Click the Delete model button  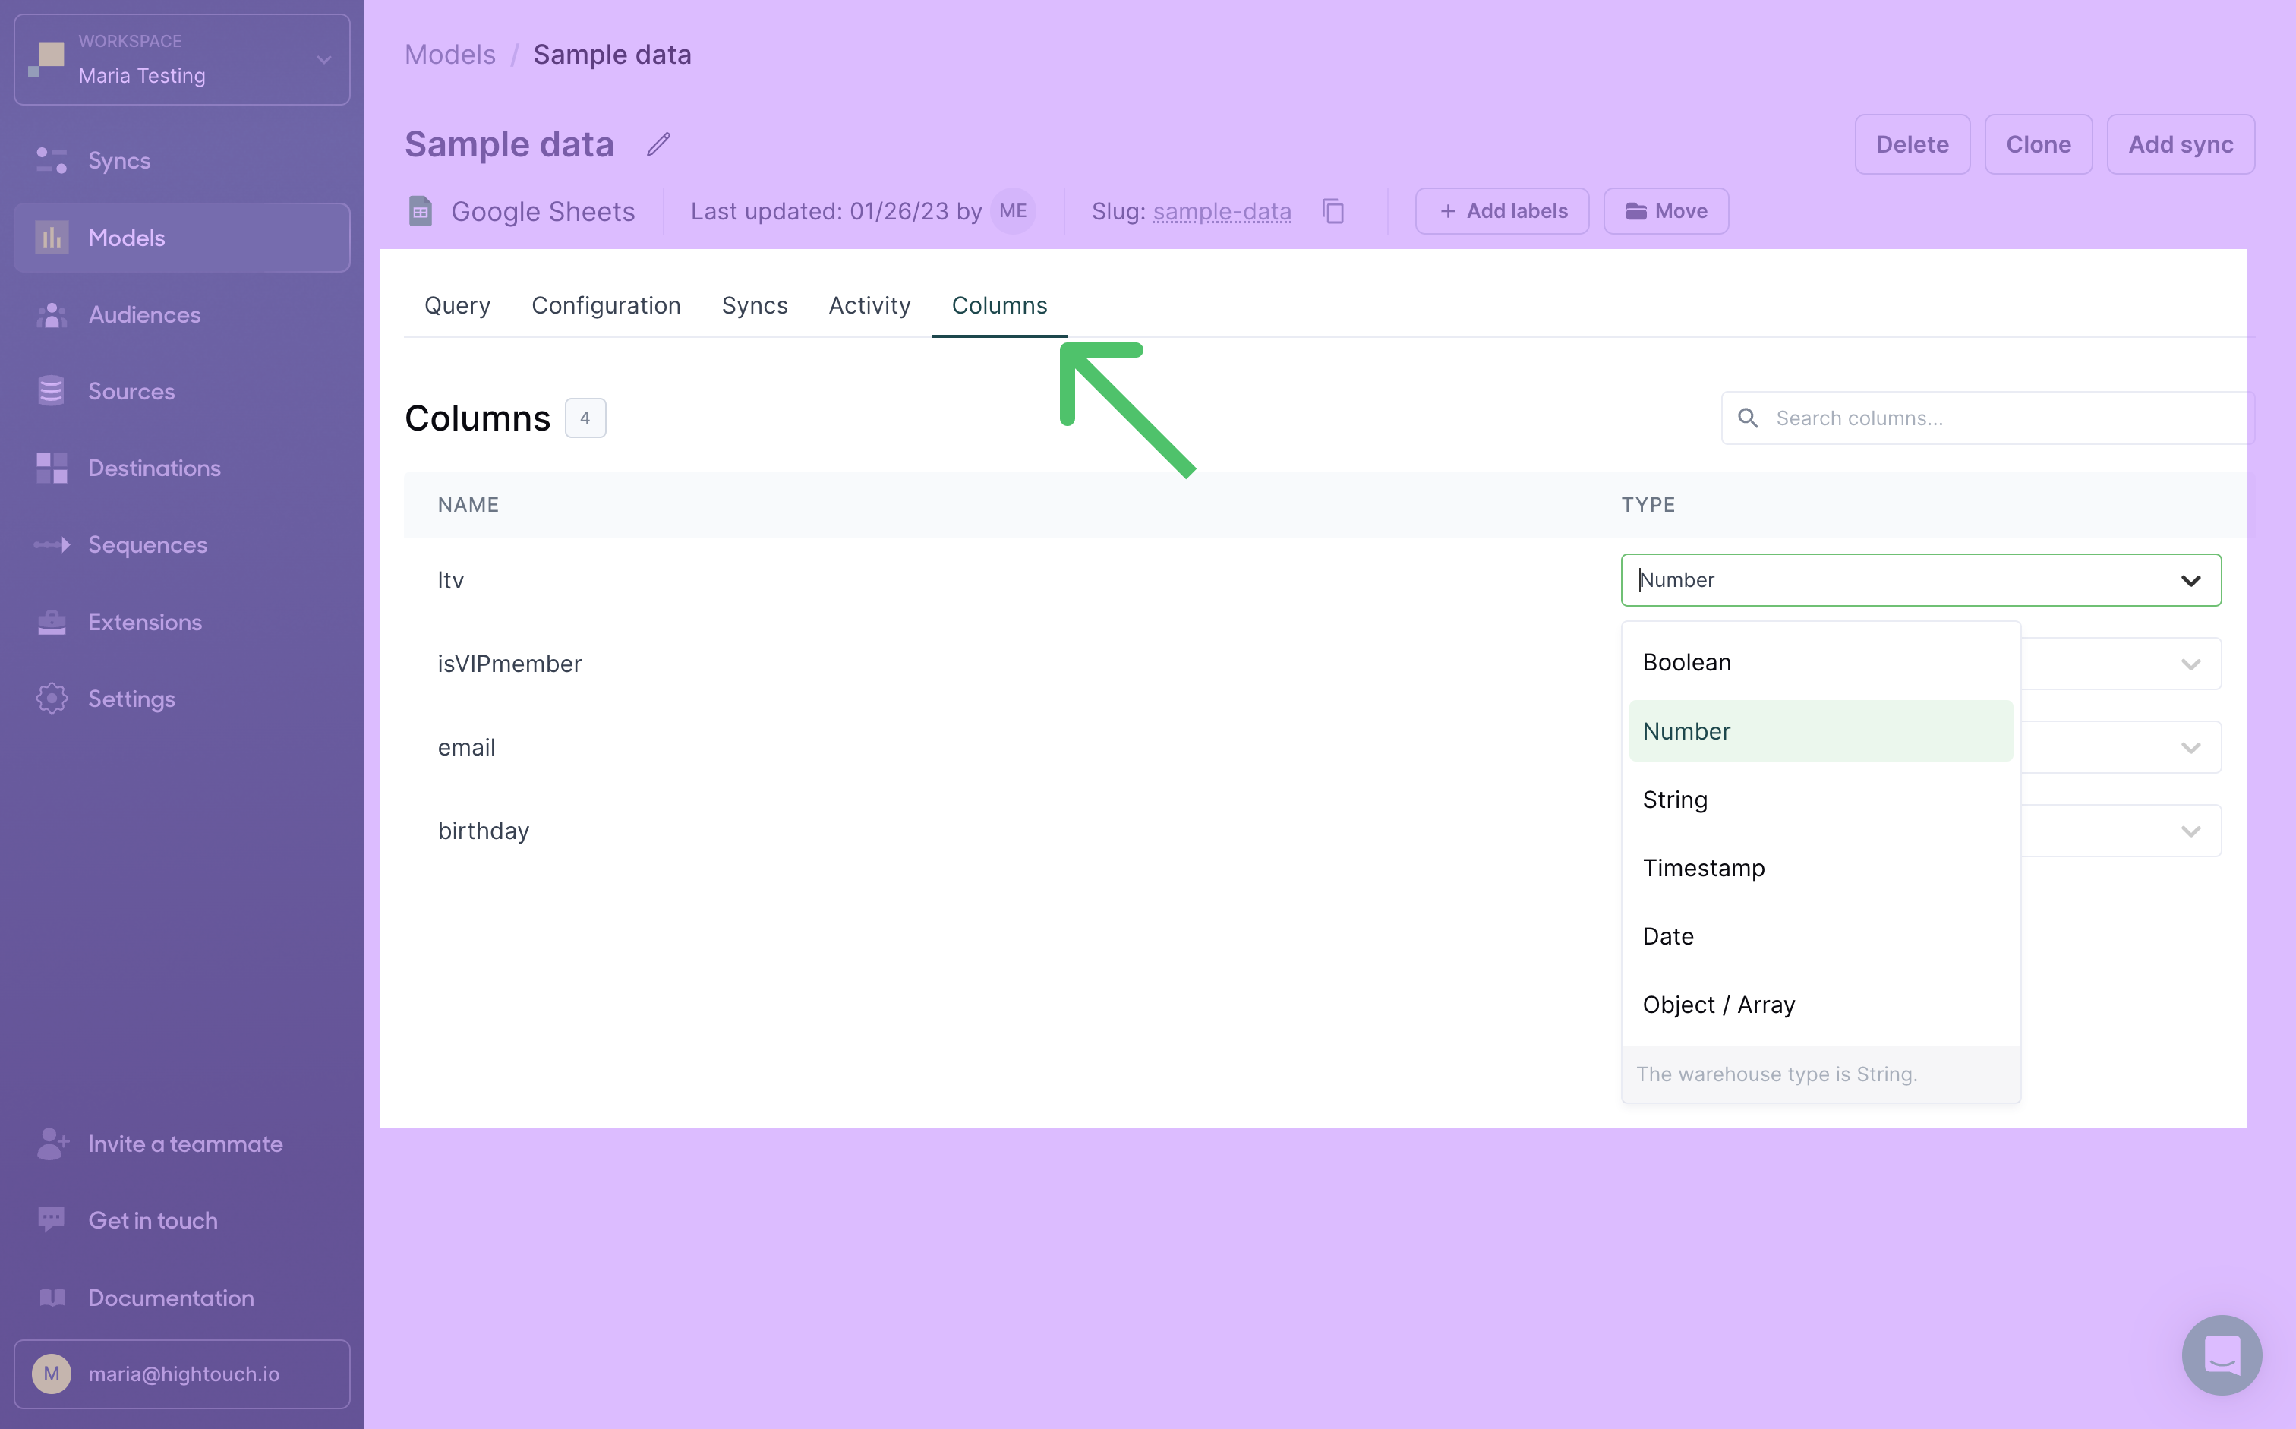click(1911, 144)
